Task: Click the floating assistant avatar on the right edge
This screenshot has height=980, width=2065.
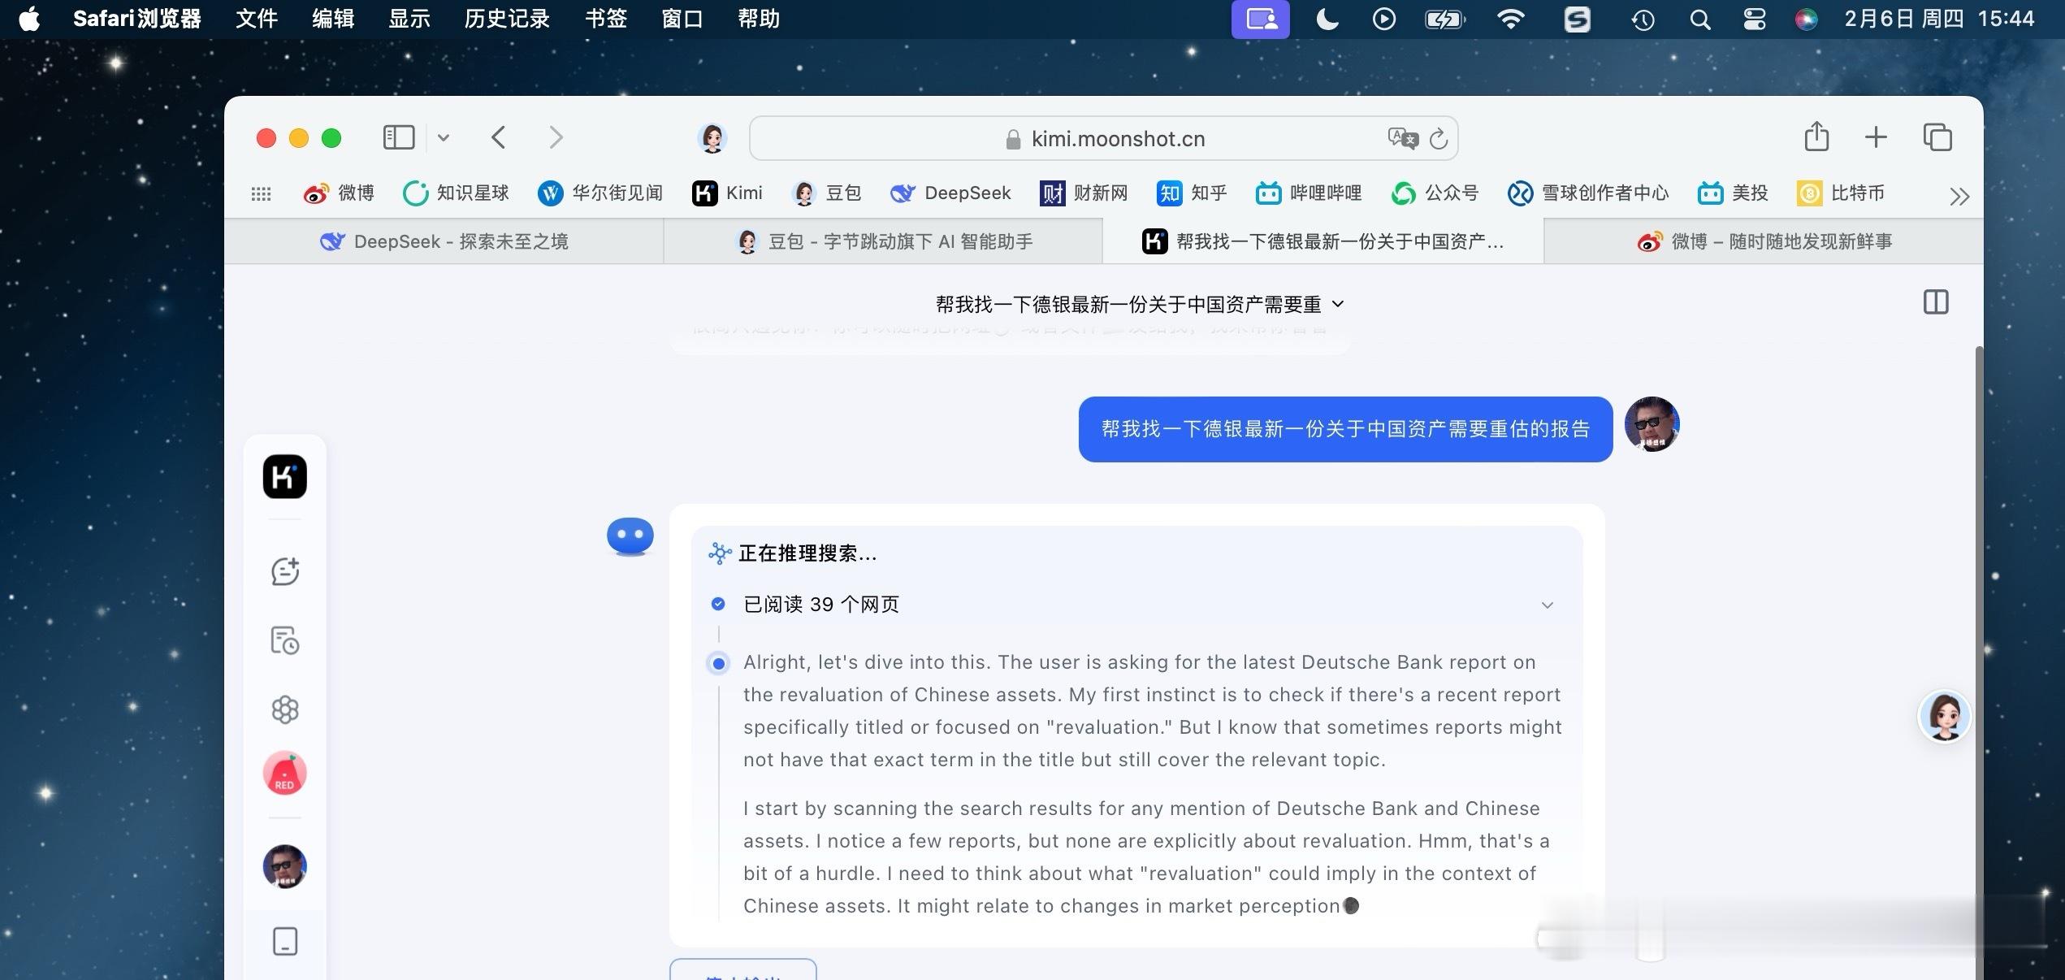Action: [1945, 716]
